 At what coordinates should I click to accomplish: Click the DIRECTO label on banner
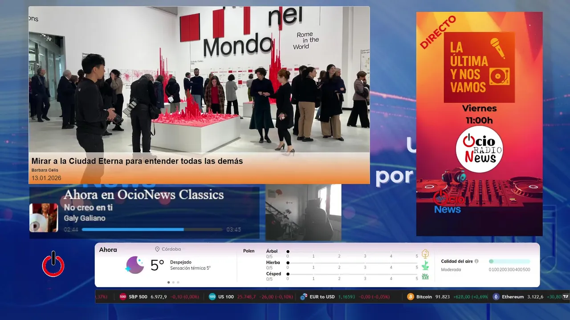pyautogui.click(x=438, y=32)
